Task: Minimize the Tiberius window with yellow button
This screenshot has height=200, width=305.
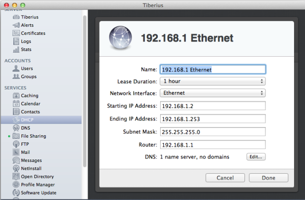Action: pos(15,5)
